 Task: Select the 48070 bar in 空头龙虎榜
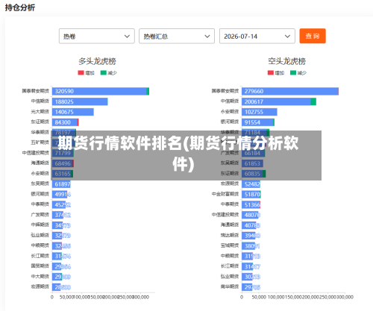251,215
